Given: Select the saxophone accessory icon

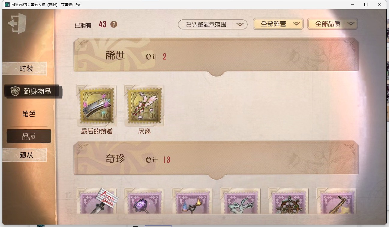Looking at the screenshot, I should (x=337, y=201).
